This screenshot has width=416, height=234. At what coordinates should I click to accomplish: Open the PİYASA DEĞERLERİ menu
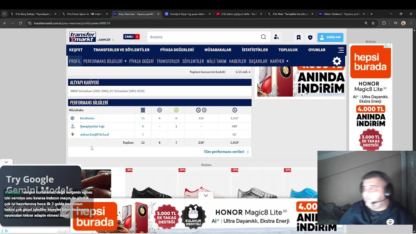pyautogui.click(x=177, y=50)
